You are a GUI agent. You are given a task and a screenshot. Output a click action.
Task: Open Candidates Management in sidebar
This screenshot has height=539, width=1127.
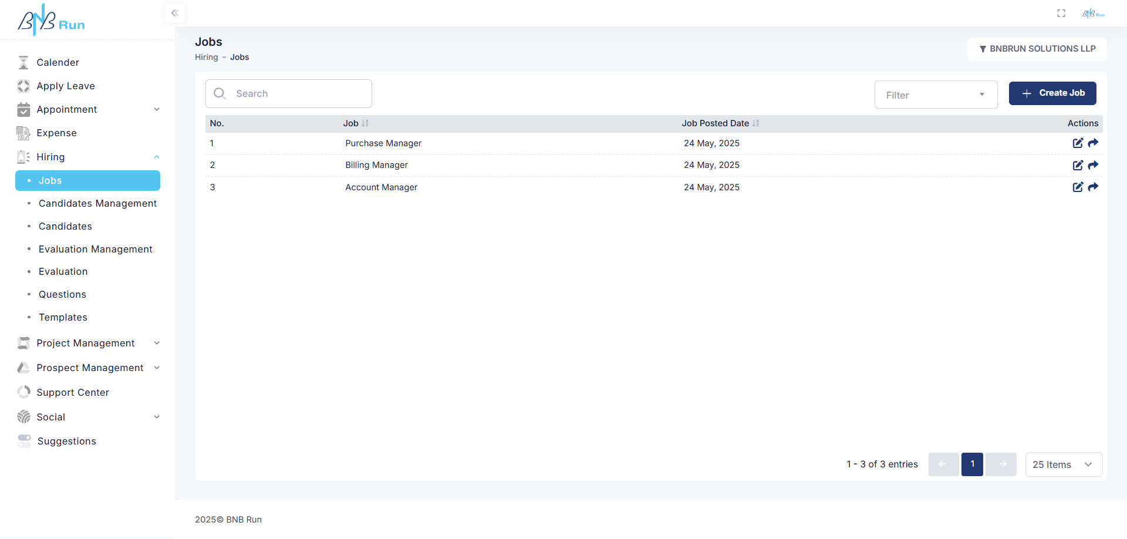pos(97,203)
